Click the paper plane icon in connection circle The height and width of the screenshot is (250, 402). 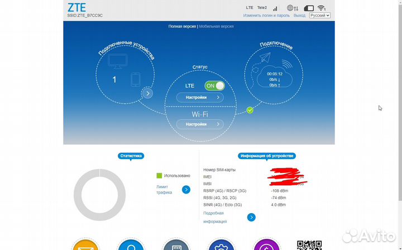pos(265,57)
